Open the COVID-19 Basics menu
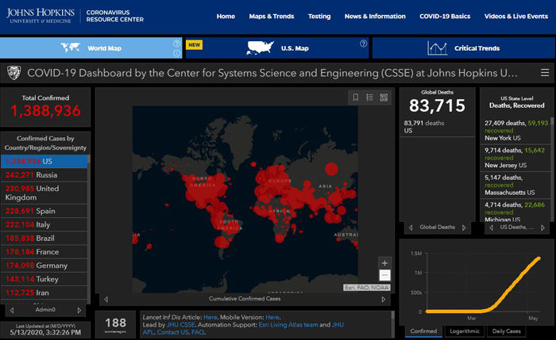Viewport: 556px width, 340px height. (x=445, y=17)
